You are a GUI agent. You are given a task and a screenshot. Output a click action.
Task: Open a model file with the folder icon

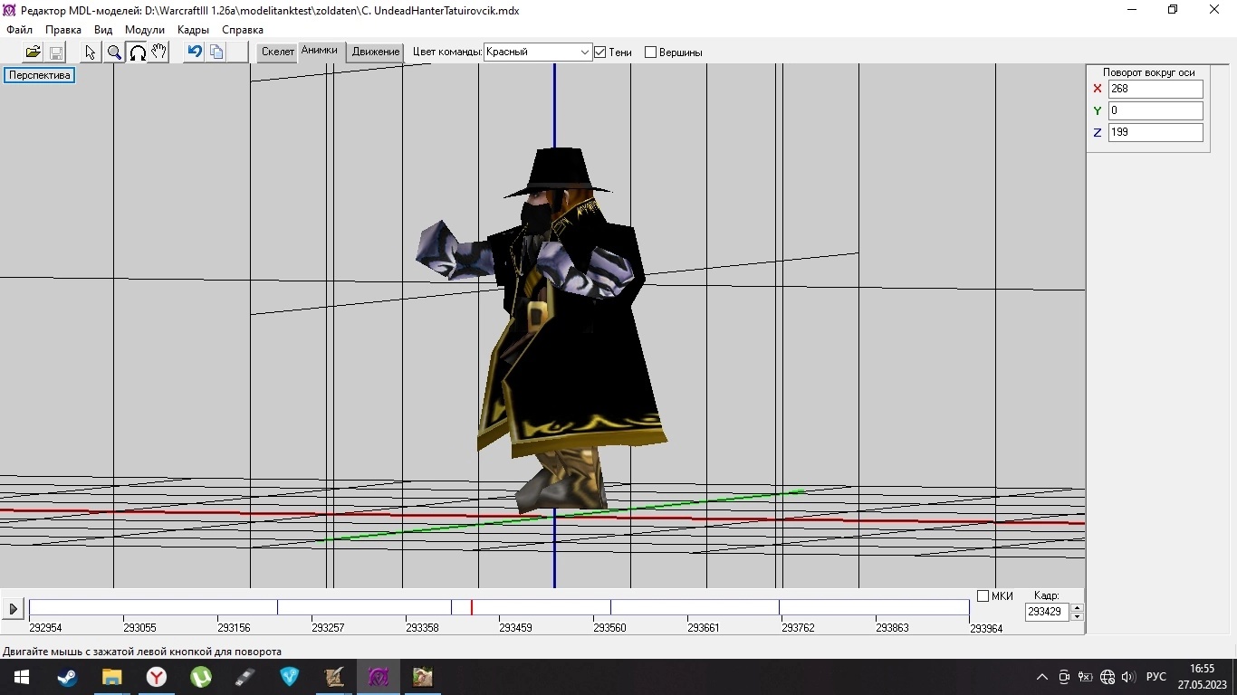33,52
